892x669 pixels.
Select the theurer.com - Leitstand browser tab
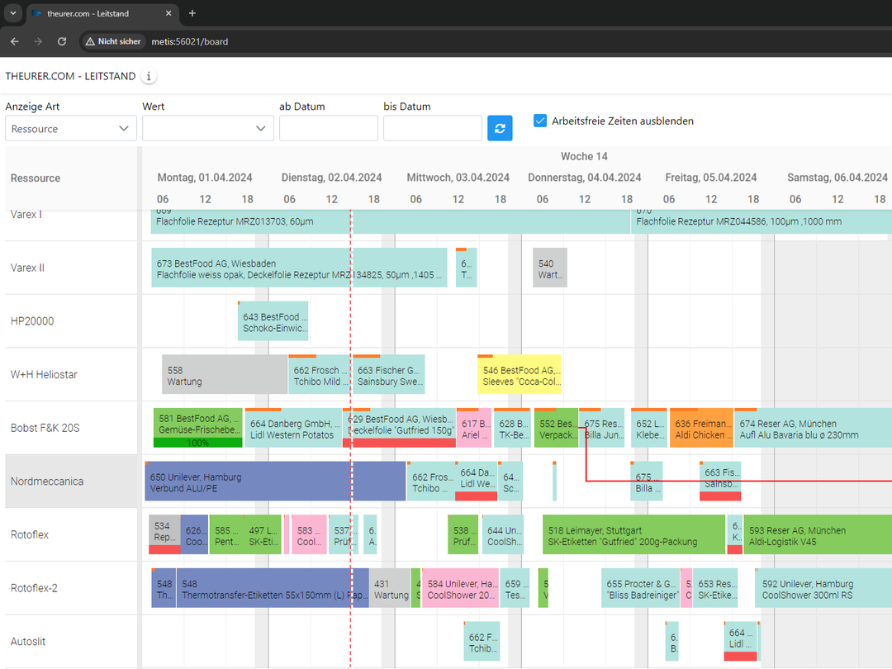coord(102,13)
